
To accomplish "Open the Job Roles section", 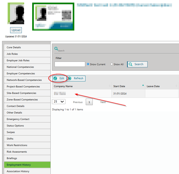I will [27, 54].
